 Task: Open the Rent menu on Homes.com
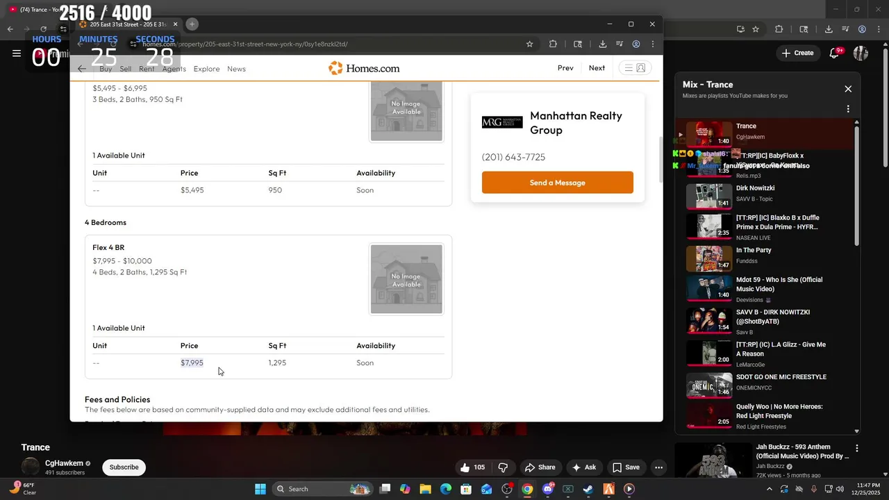click(147, 69)
